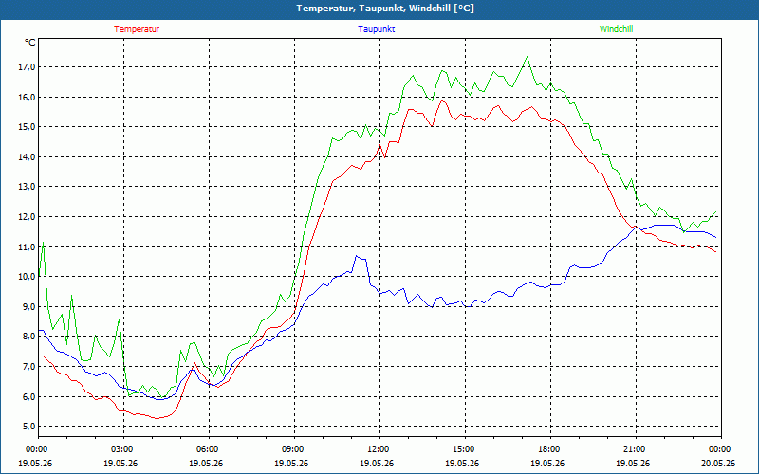Click the '17,0' y-axis value

pos(28,67)
